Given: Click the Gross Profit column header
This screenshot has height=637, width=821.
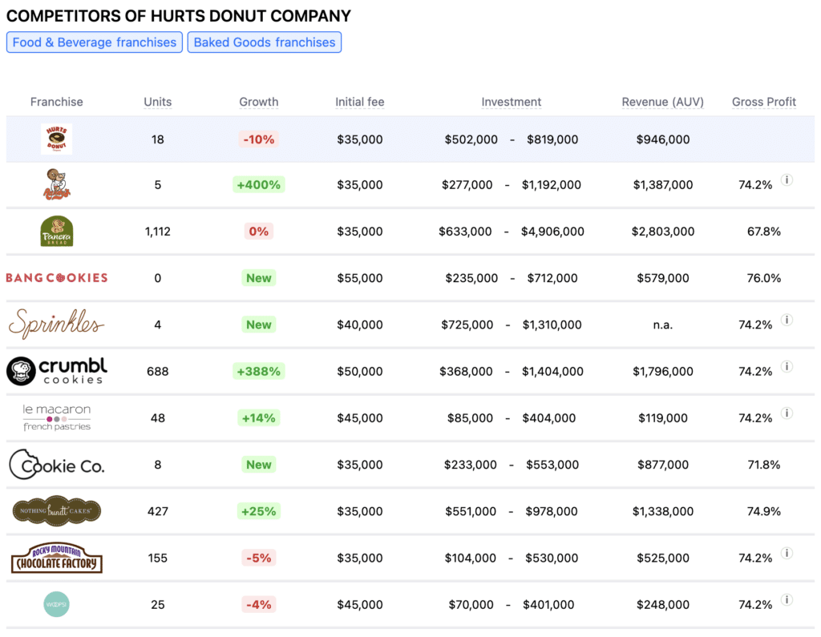Looking at the screenshot, I should click(764, 102).
